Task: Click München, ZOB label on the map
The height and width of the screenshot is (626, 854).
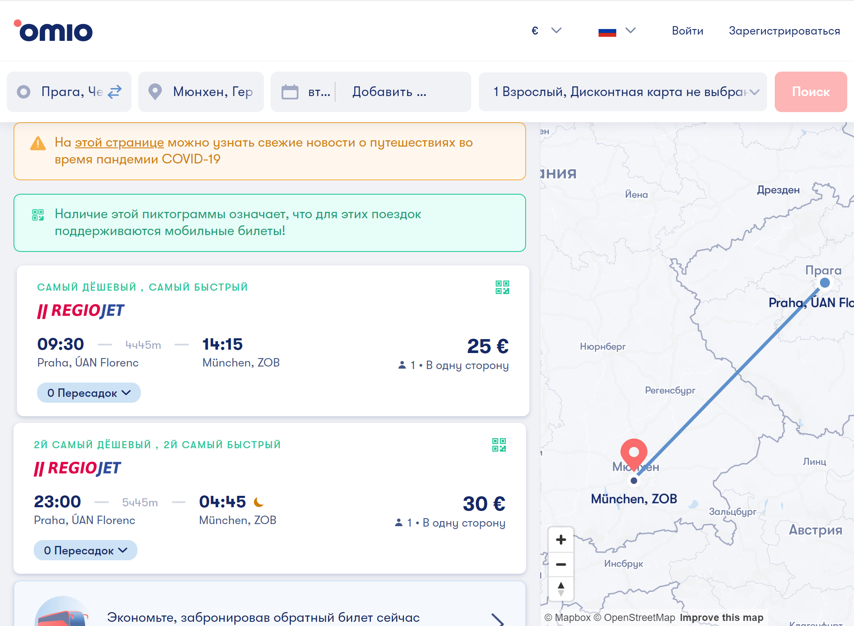Action: click(634, 499)
